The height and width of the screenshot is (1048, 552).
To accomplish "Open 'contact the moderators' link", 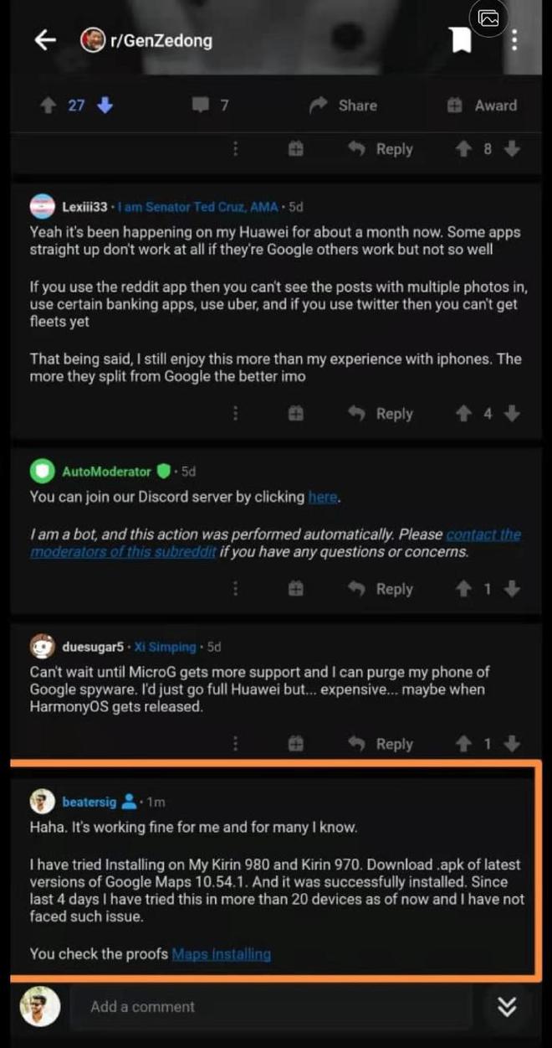I will click(483, 534).
